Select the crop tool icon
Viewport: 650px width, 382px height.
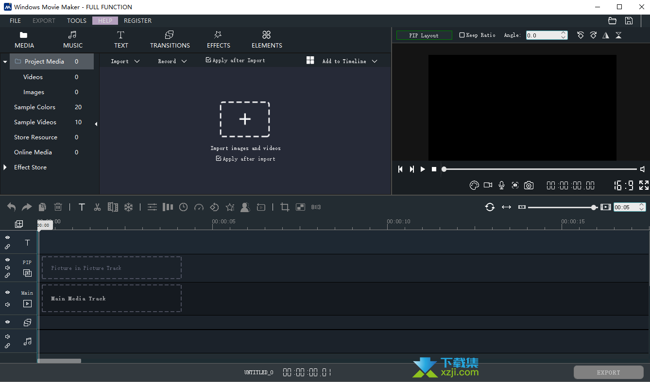(x=285, y=207)
